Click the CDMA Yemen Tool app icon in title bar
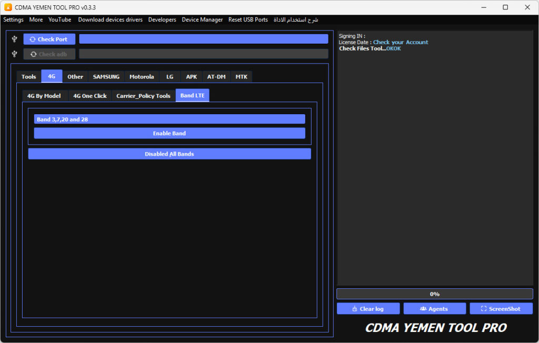The height and width of the screenshot is (343, 539). tap(8, 7)
